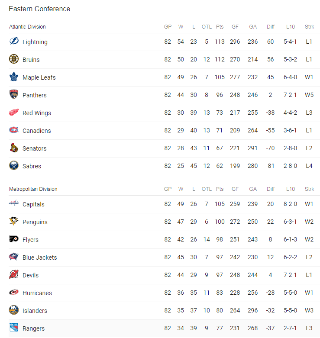
Task: Click the Panthers team logo
Action: (x=14, y=94)
